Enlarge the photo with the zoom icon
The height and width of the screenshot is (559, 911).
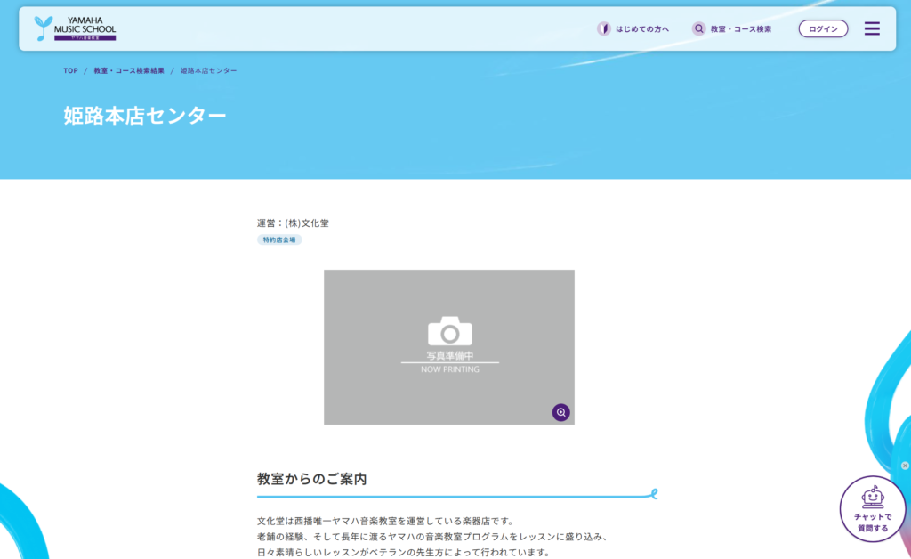tap(560, 412)
